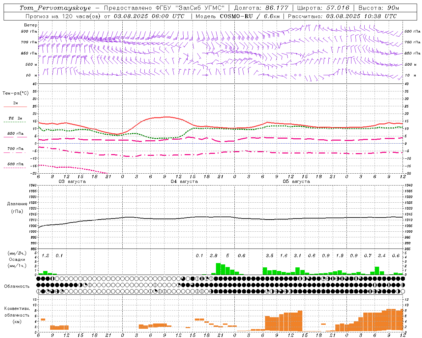
Task: Click the (мм/3ч.) units label
Action: (x=17, y=253)
